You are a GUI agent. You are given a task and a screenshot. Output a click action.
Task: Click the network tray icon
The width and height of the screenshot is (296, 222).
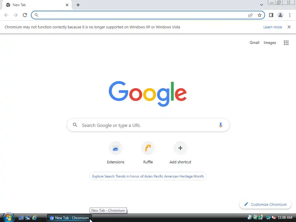268,217
